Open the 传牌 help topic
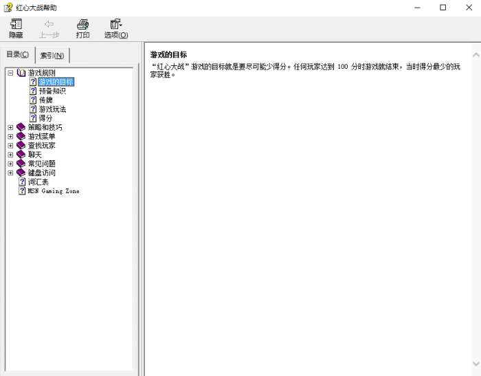The width and height of the screenshot is (481, 376). point(46,100)
